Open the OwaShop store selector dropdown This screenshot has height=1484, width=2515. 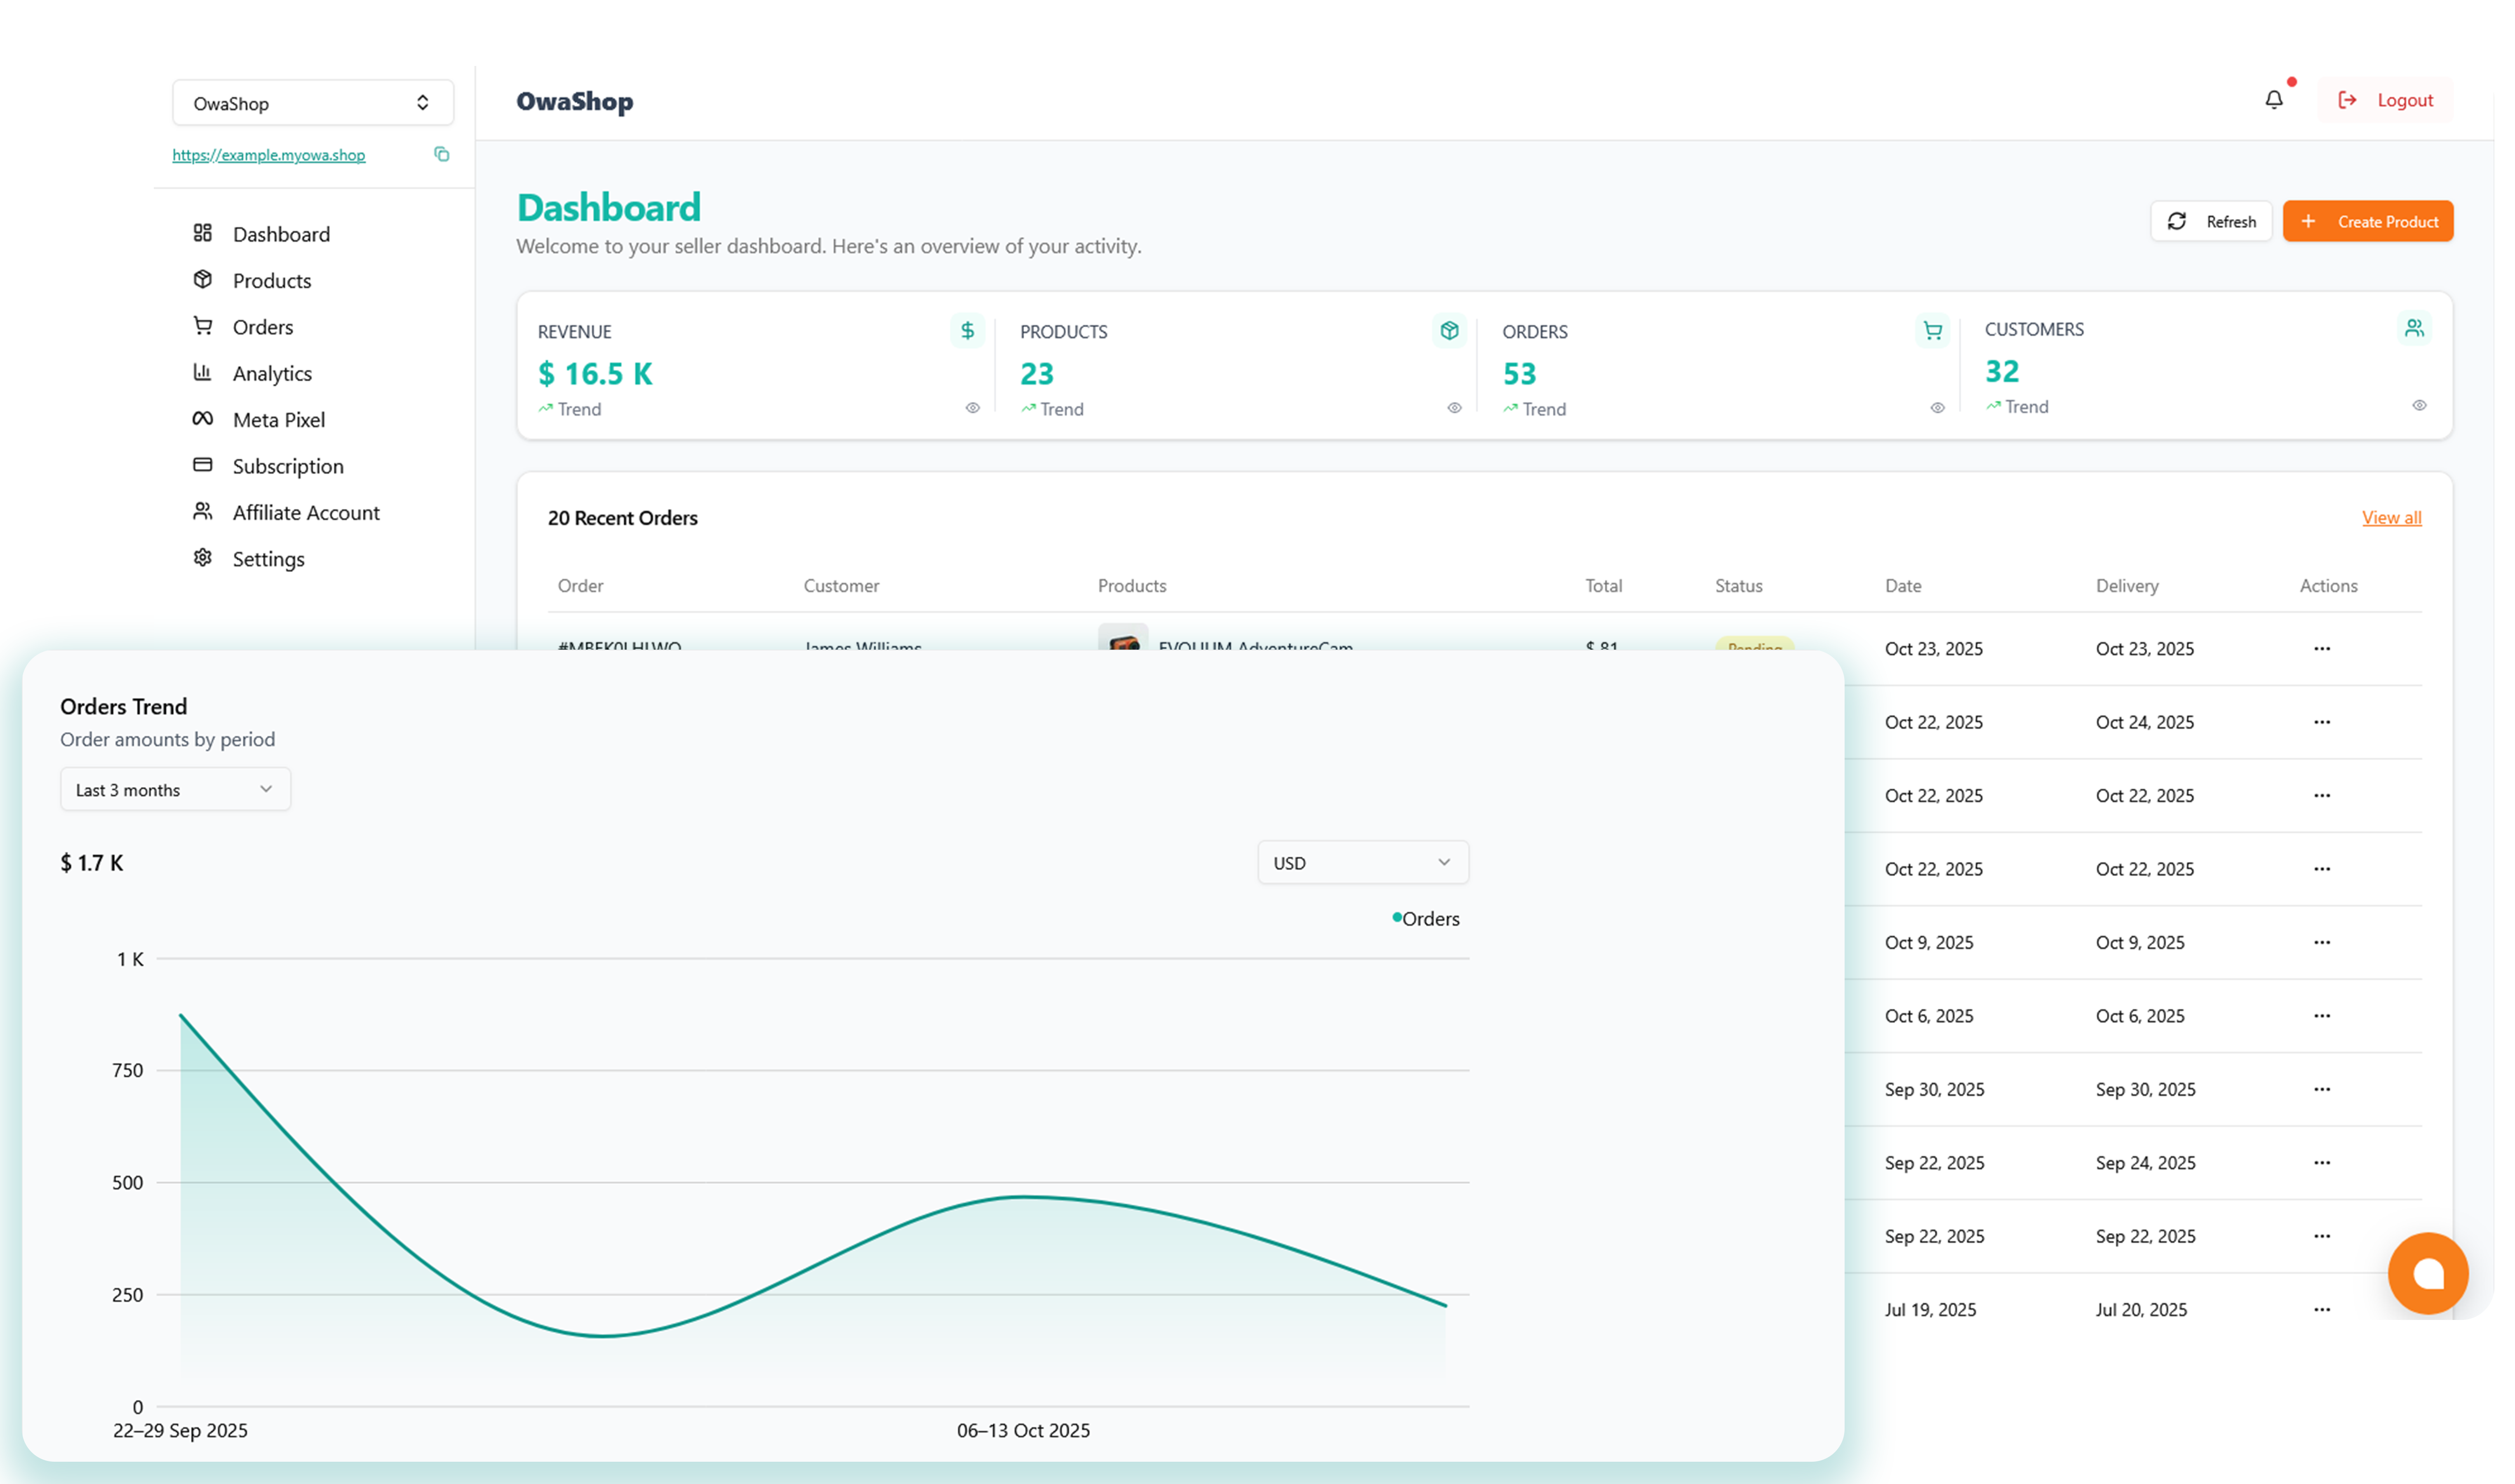313,103
